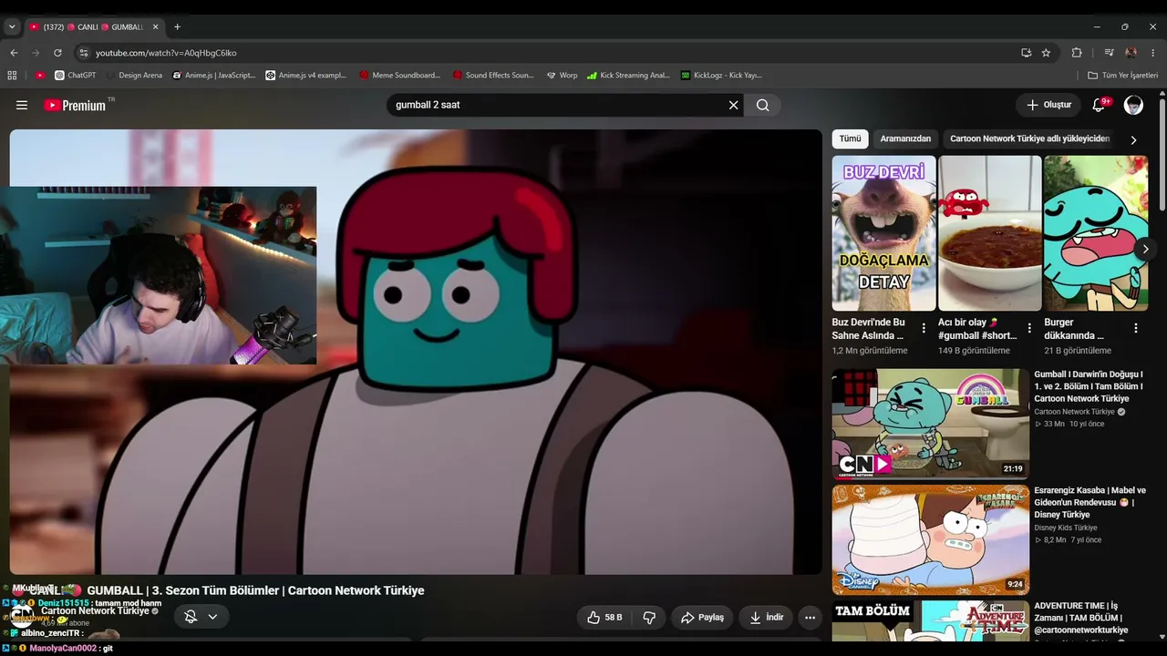Open the ADVENTURE TIME İş Zamanı title
Screen dimensions: 1167x656
pyautogui.click(x=1081, y=618)
